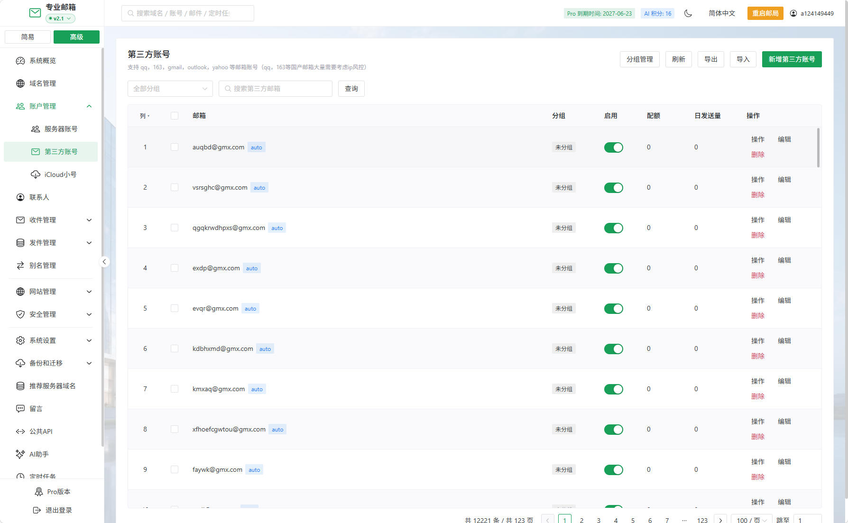Disable the switch for exdp@gmx.com
Image resolution: width=848 pixels, height=523 pixels.
pos(614,268)
